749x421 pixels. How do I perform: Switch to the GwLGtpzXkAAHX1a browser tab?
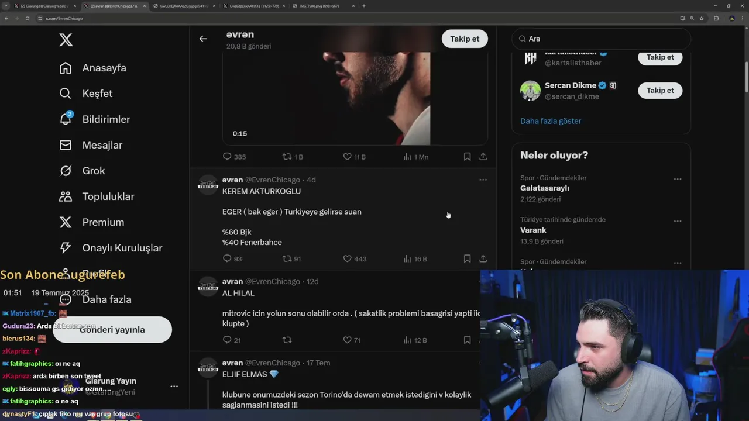point(253,6)
